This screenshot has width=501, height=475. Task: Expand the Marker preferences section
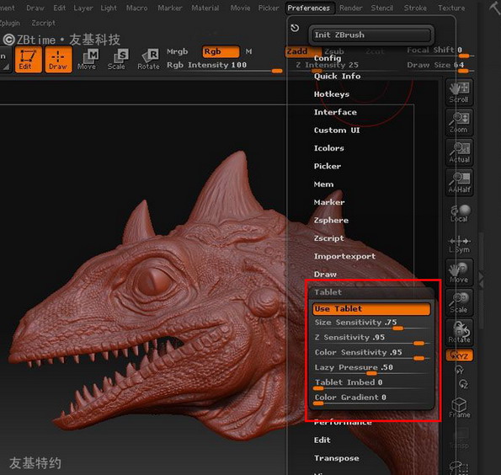[329, 202]
